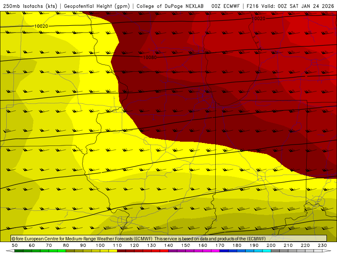The image size is (337, 253).
Task: Click the 10020 contour label over red shading
Action: pyautogui.click(x=258, y=19)
